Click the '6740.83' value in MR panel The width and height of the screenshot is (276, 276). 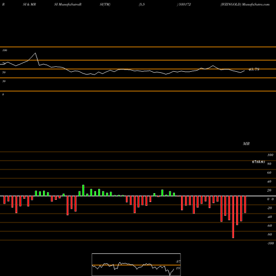point(258,162)
